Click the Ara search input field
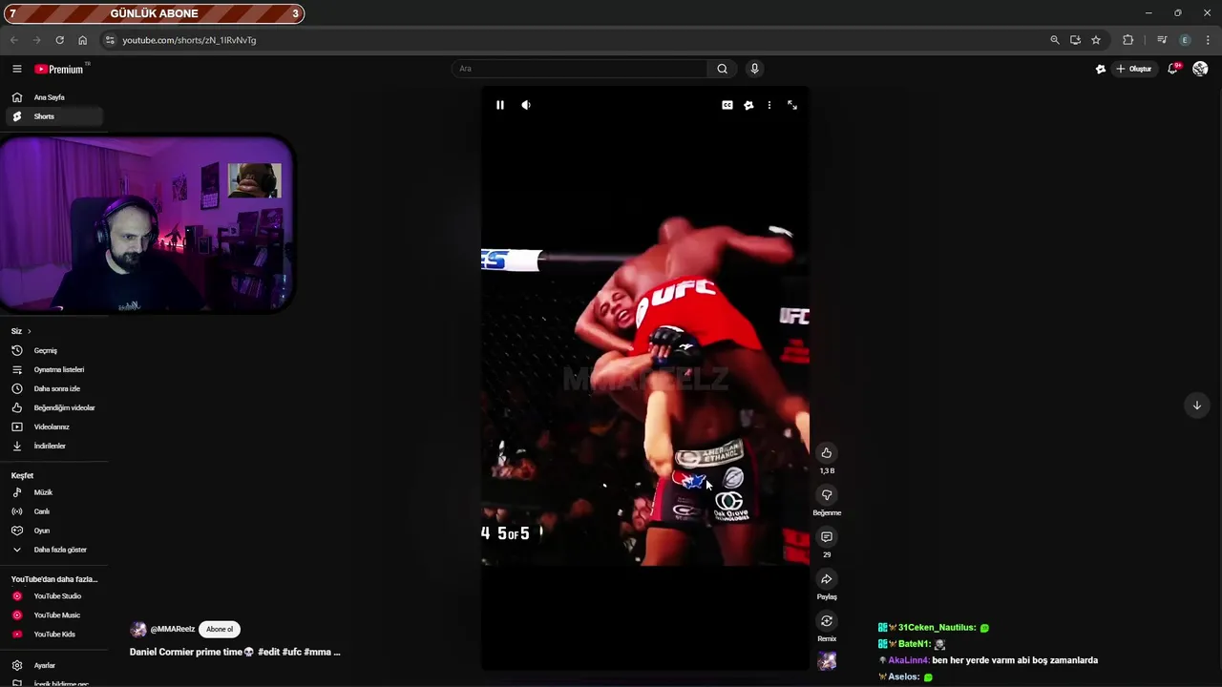The height and width of the screenshot is (687, 1222). (x=579, y=69)
